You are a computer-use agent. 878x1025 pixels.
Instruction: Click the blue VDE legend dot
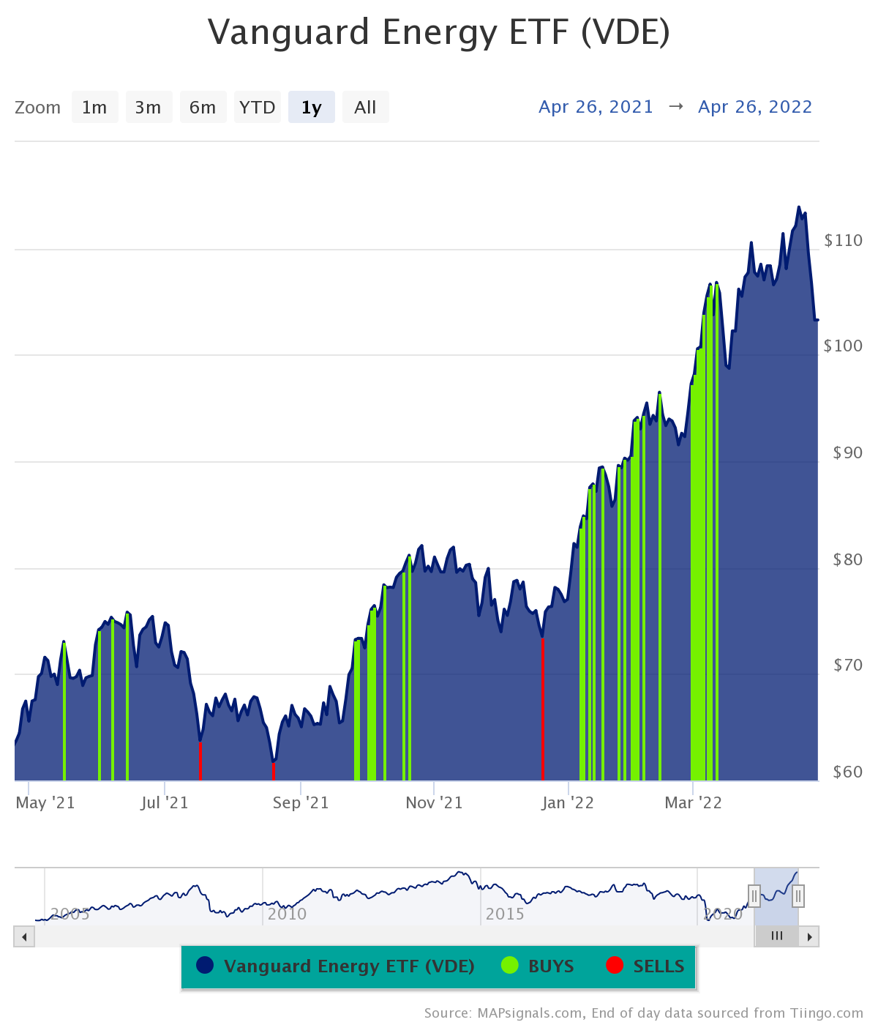[x=205, y=966]
